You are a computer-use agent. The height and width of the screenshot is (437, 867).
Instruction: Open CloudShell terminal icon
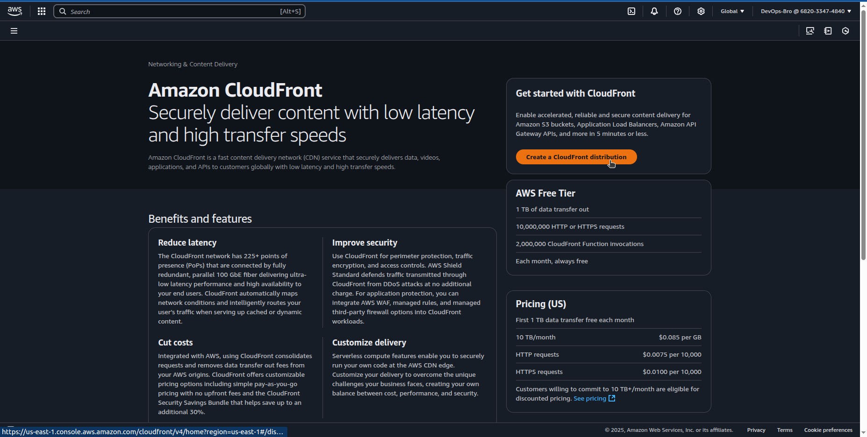click(631, 11)
